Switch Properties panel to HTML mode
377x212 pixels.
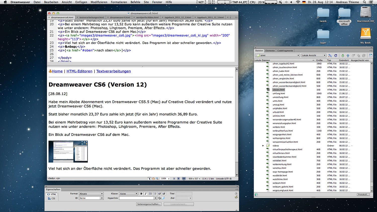click(52, 194)
